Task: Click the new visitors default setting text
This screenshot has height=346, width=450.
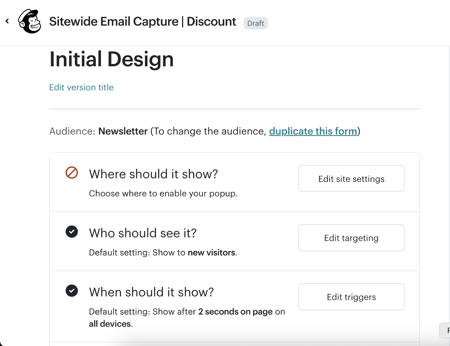Action: click(211, 253)
